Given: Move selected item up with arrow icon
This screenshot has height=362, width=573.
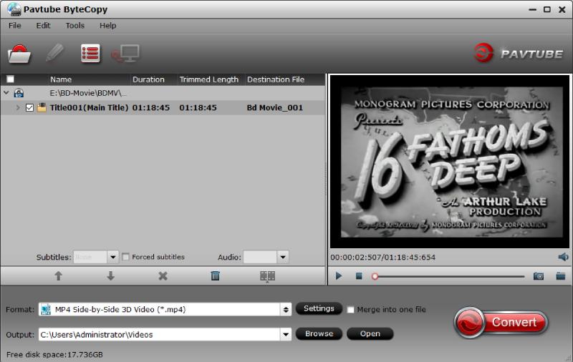Looking at the screenshot, I should tap(59, 276).
